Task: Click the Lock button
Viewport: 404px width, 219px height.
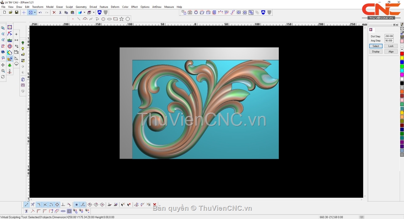Action: (391, 46)
